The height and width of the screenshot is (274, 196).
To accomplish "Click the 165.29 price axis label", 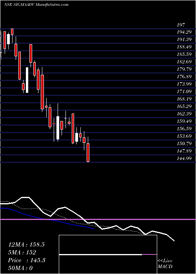I will point(184,106).
